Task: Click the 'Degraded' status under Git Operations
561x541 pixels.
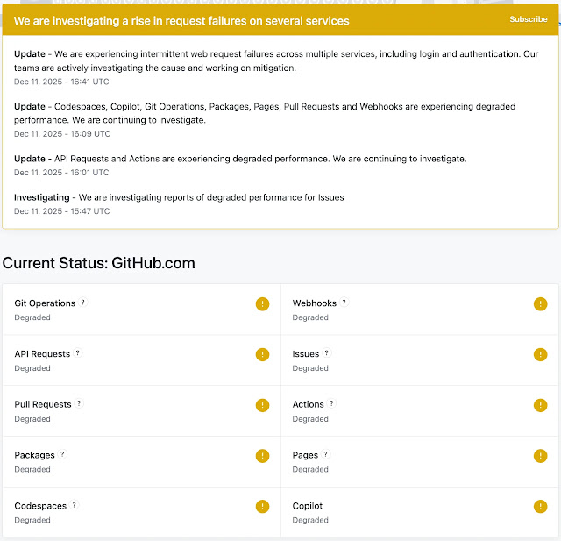Action: tap(32, 317)
